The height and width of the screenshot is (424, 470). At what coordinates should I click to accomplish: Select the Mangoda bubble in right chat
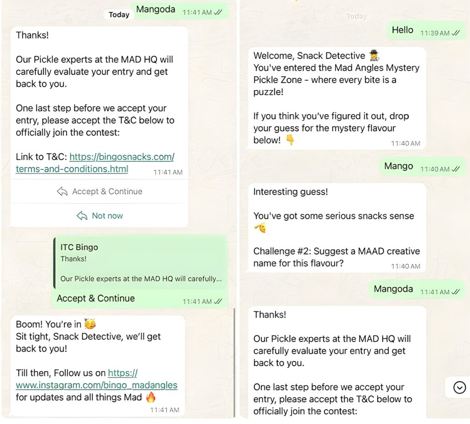[417, 290]
